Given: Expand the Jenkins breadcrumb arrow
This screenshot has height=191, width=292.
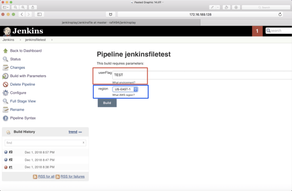Looking at the screenshot, I should 20,40.
